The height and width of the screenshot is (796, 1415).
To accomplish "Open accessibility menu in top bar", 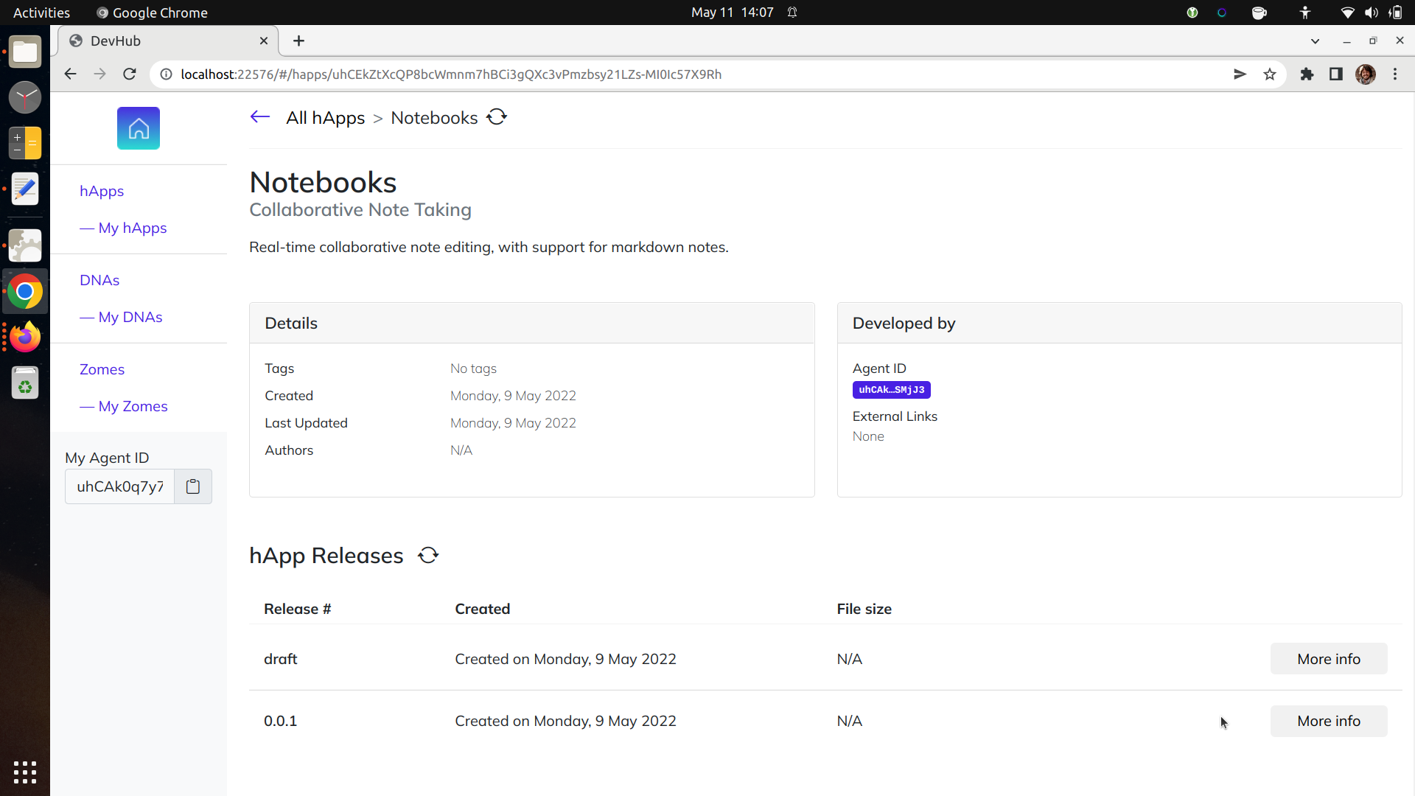I will [x=1304, y=13].
